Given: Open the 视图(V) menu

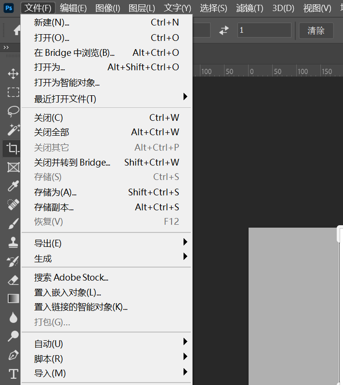Looking at the screenshot, I should 317,8.
